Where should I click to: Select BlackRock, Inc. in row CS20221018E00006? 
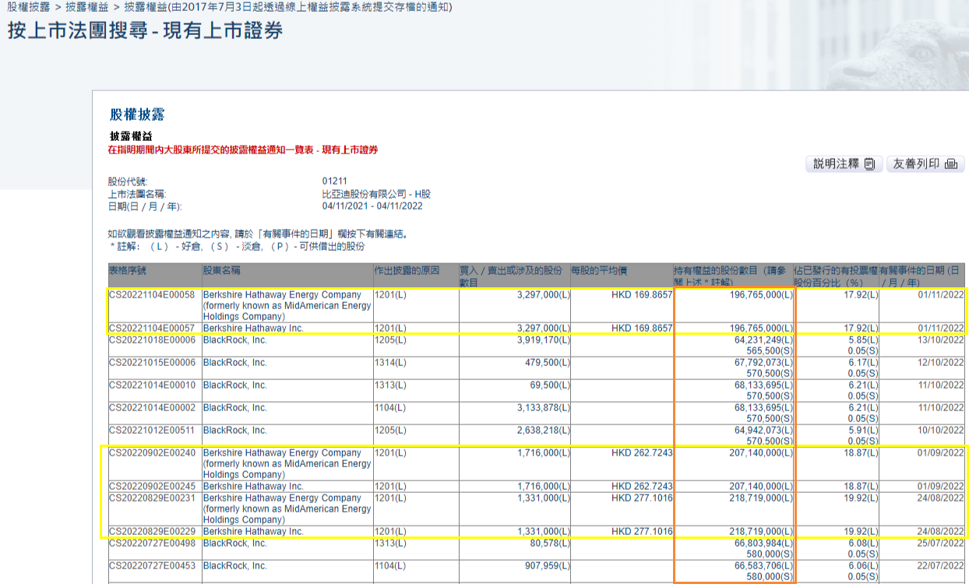(x=234, y=340)
